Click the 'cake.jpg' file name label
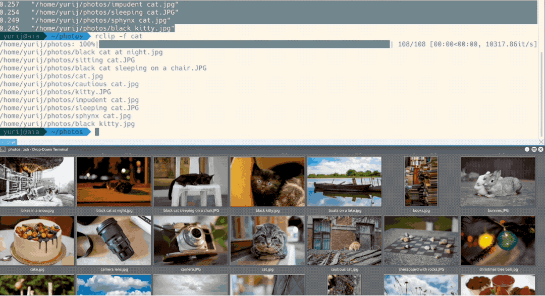This screenshot has width=545, height=296. click(x=37, y=270)
